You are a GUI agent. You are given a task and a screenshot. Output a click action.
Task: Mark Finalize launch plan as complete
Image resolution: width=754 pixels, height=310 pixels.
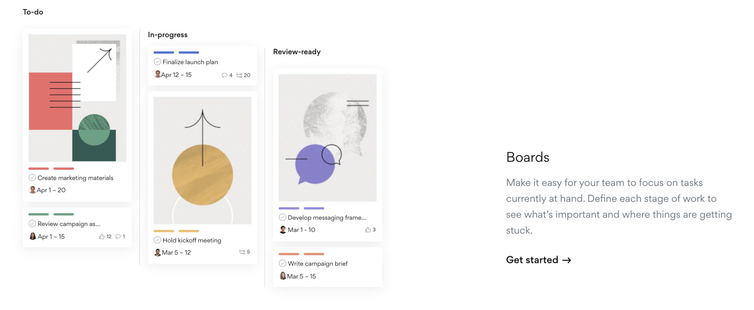point(157,62)
